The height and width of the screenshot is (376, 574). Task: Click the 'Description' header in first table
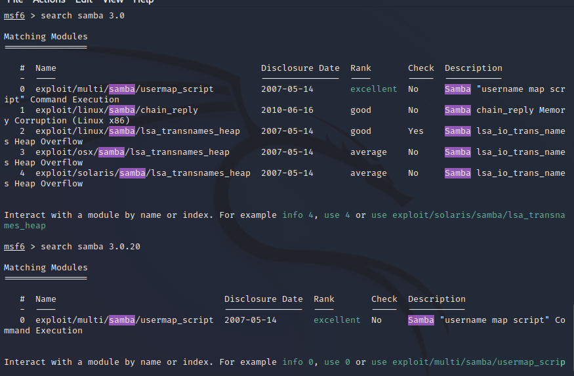474,68
